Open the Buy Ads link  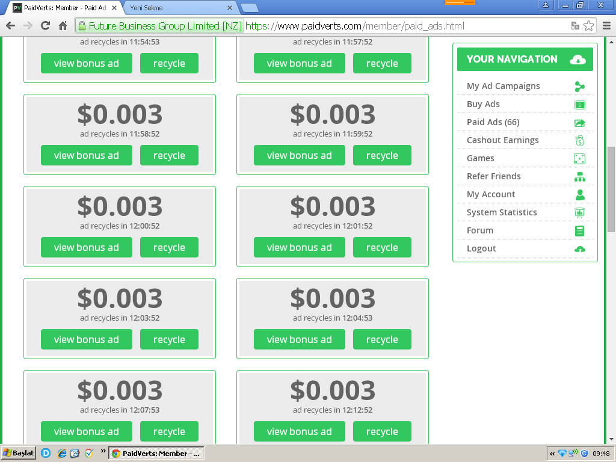[x=483, y=104]
